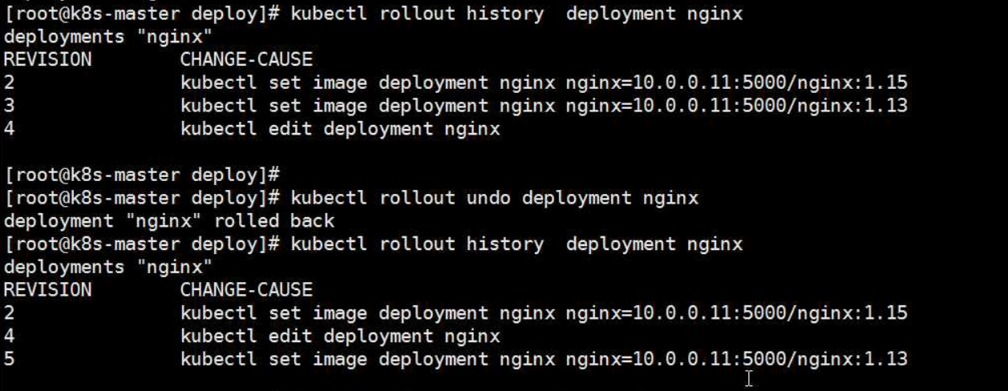This screenshot has width=1008, height=391.
Task: Click the first REVISION column header
Action: pyautogui.click(x=47, y=59)
